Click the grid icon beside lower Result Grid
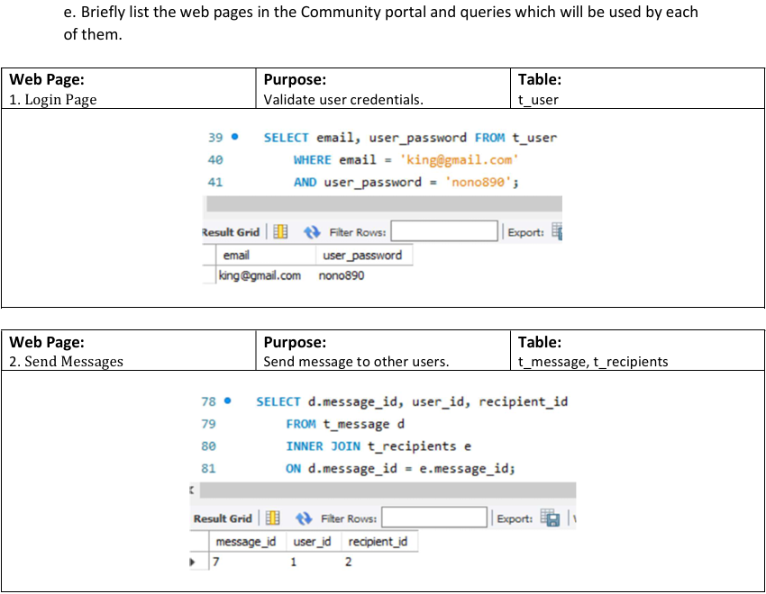Image resolution: width=766 pixels, height=594 pixels. click(x=273, y=518)
